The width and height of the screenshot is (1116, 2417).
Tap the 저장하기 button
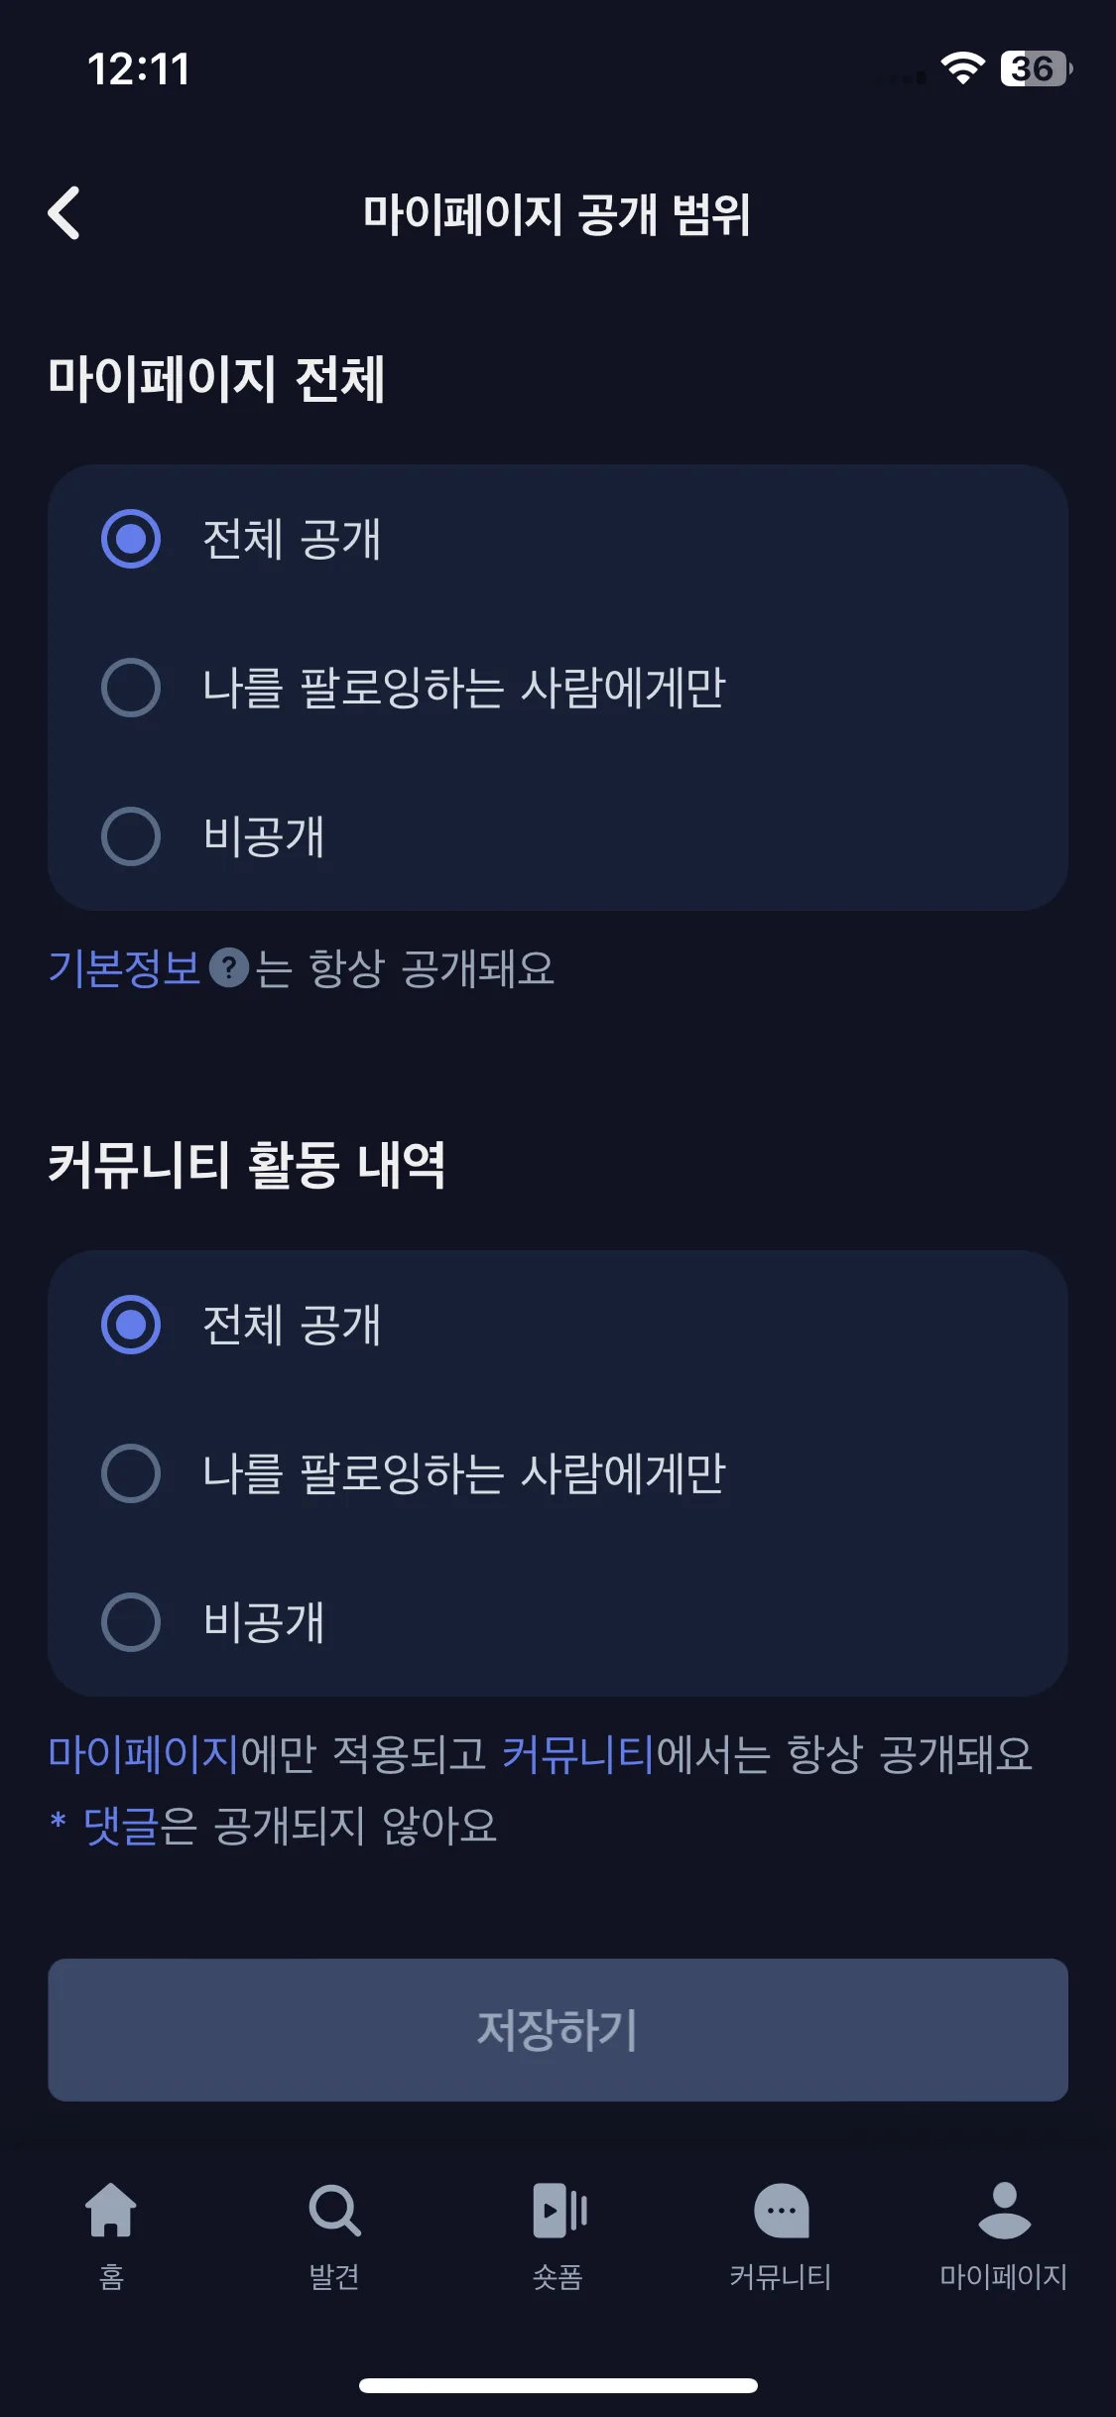point(558,2029)
